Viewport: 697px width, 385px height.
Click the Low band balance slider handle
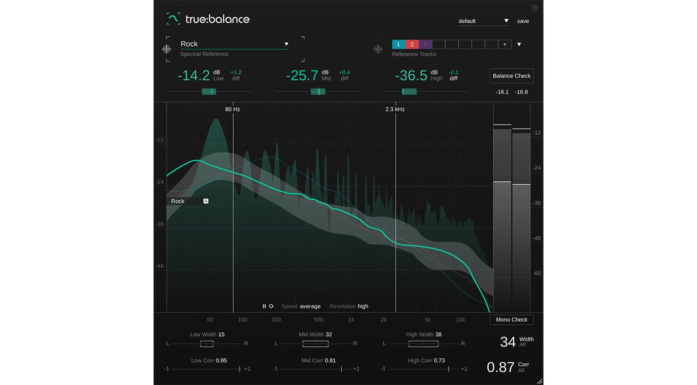[x=210, y=91]
